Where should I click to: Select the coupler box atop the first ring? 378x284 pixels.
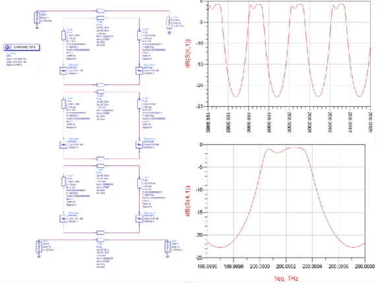point(100,18)
